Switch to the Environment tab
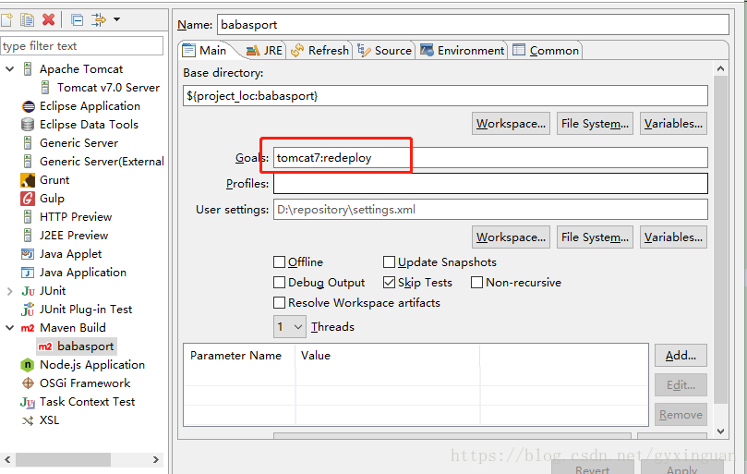Screen dimensions: 747x474 coord(462,51)
